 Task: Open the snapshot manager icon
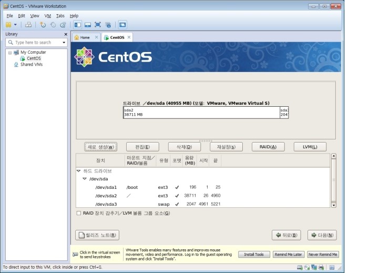[63, 25]
